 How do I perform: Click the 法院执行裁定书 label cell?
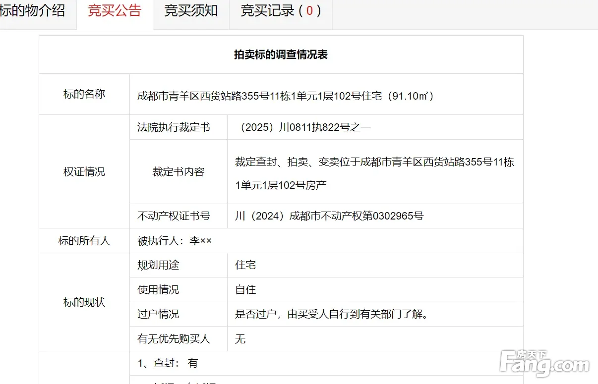[x=174, y=127]
